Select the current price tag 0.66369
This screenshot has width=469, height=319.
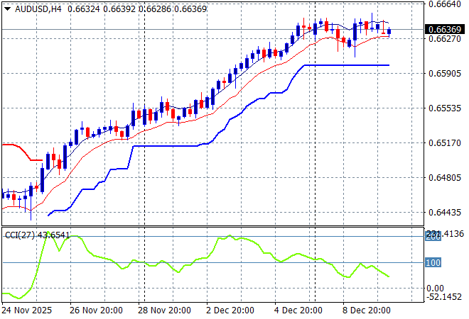(x=444, y=30)
